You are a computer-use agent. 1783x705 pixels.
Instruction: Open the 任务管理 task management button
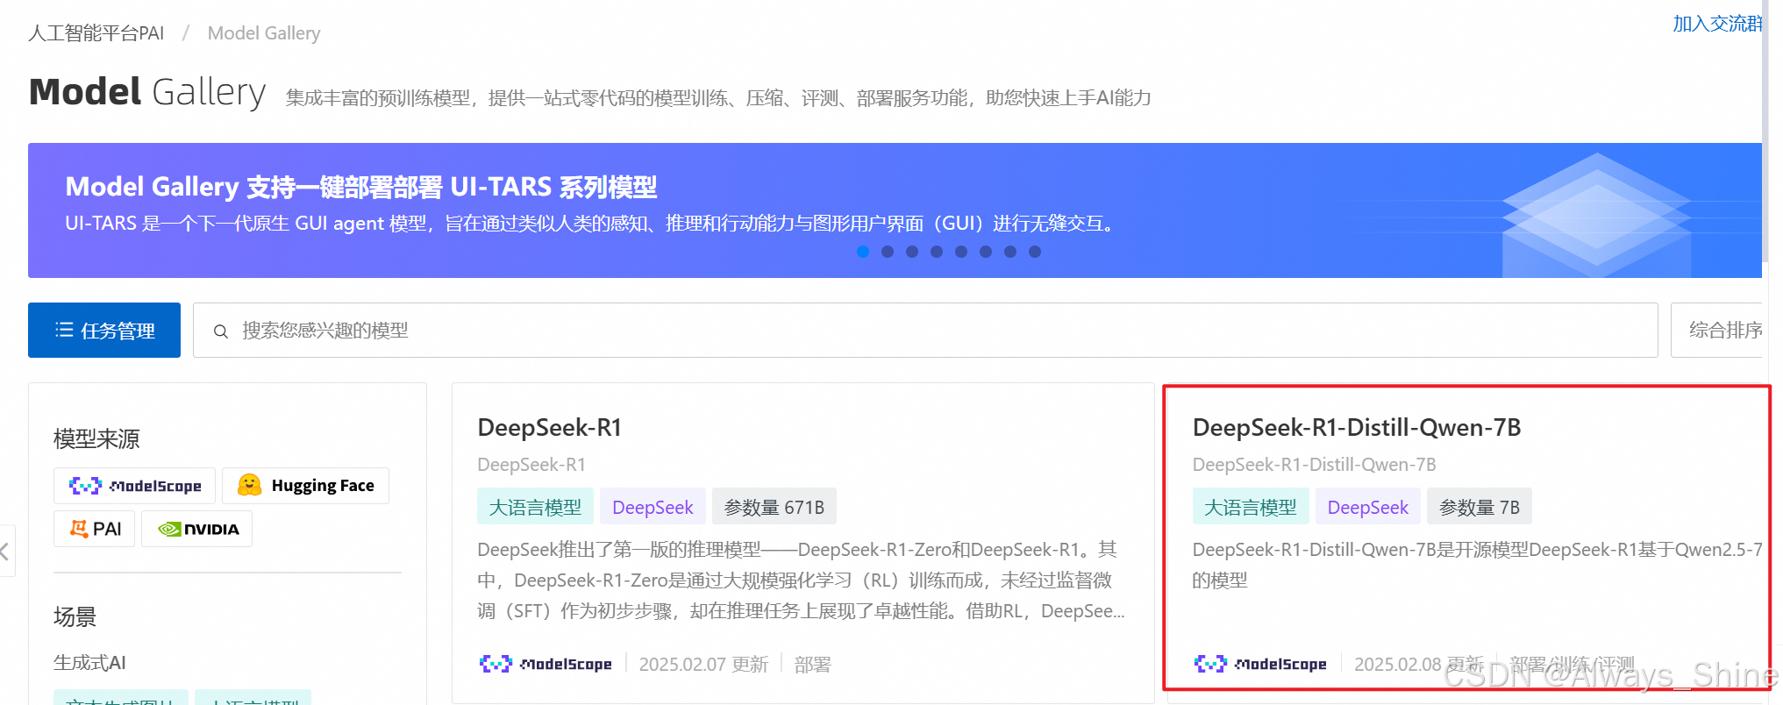(104, 330)
